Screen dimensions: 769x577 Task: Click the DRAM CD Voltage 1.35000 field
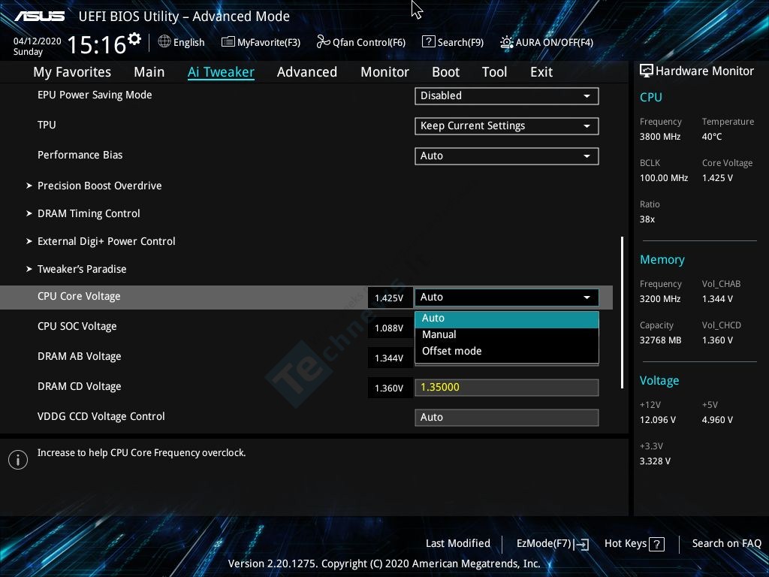507,387
